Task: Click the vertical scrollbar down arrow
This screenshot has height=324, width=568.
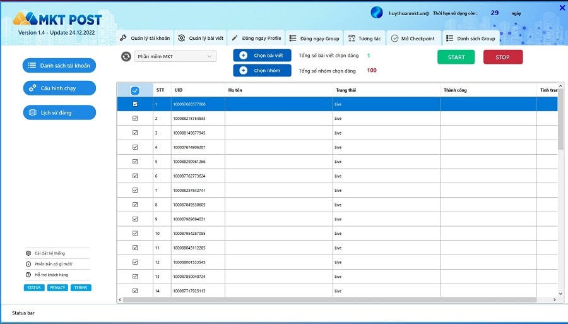Action: coord(561,294)
